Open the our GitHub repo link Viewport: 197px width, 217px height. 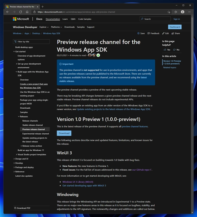[x=142, y=170]
